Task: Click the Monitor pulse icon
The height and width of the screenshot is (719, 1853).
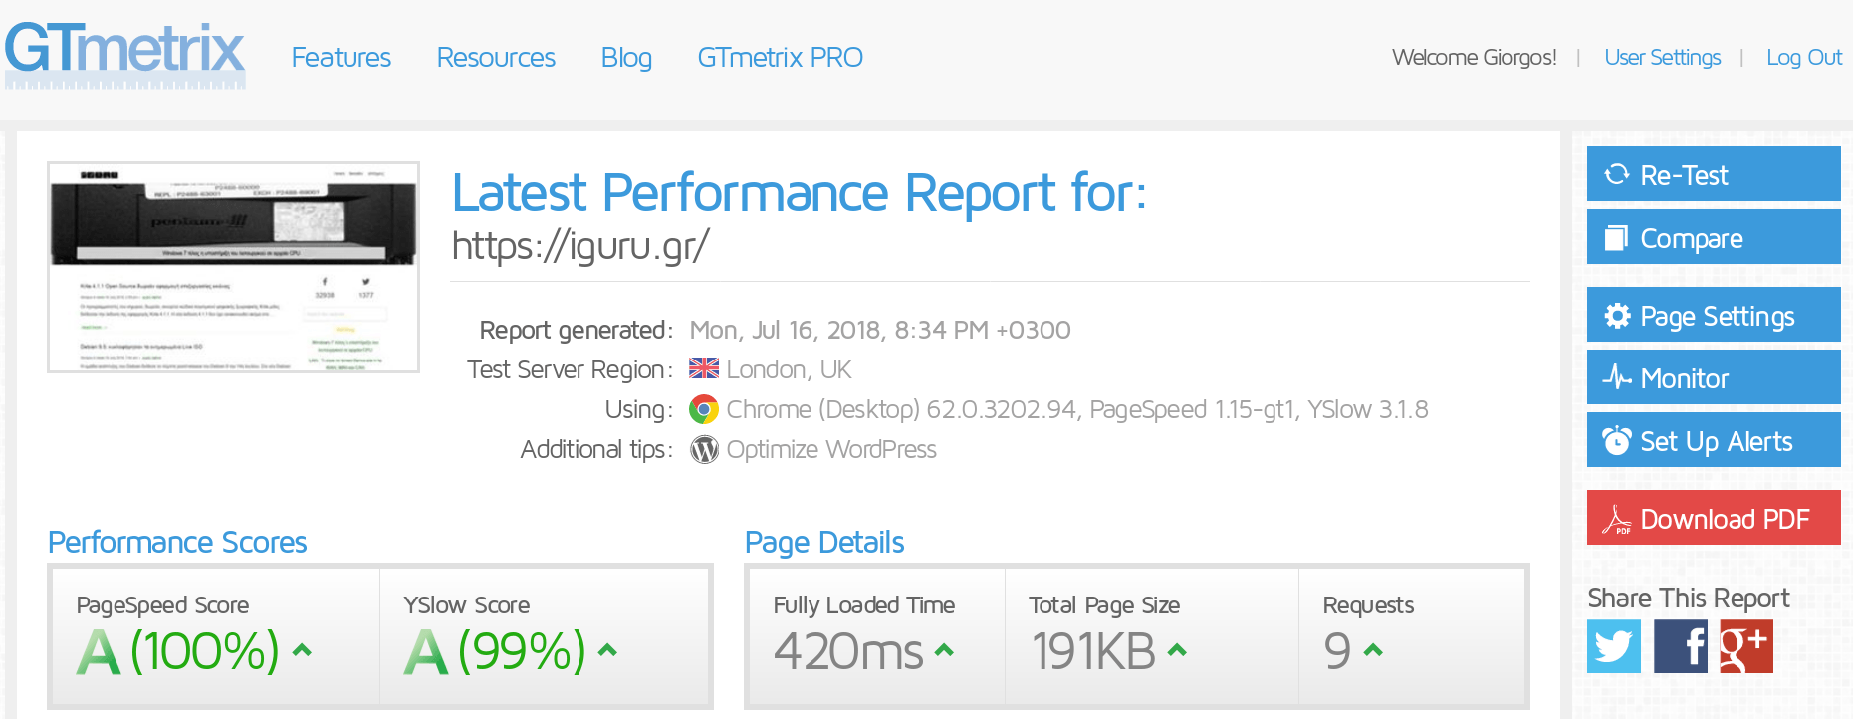Action: coord(1617,377)
